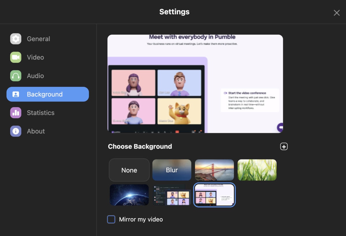Viewport: 346px width, 236px height.
Task: Click the green Video camera icon
Action: coord(16,57)
